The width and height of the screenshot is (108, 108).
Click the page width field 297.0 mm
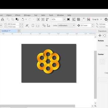13,24
